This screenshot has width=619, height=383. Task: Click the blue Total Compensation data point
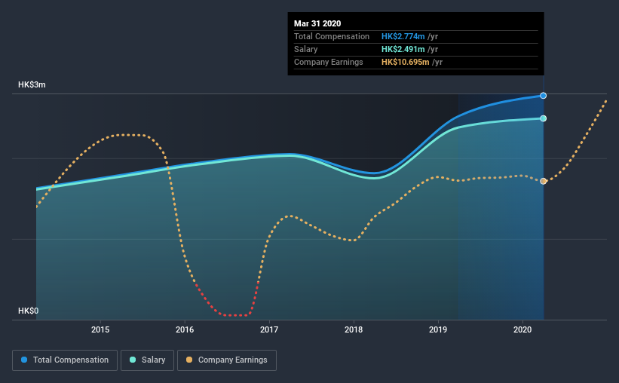543,96
